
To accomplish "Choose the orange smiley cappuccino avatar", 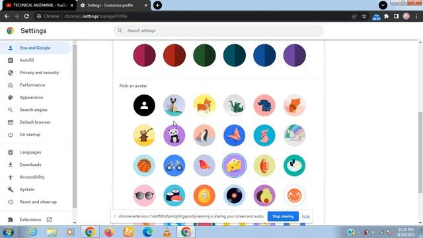I will click(x=294, y=196).
